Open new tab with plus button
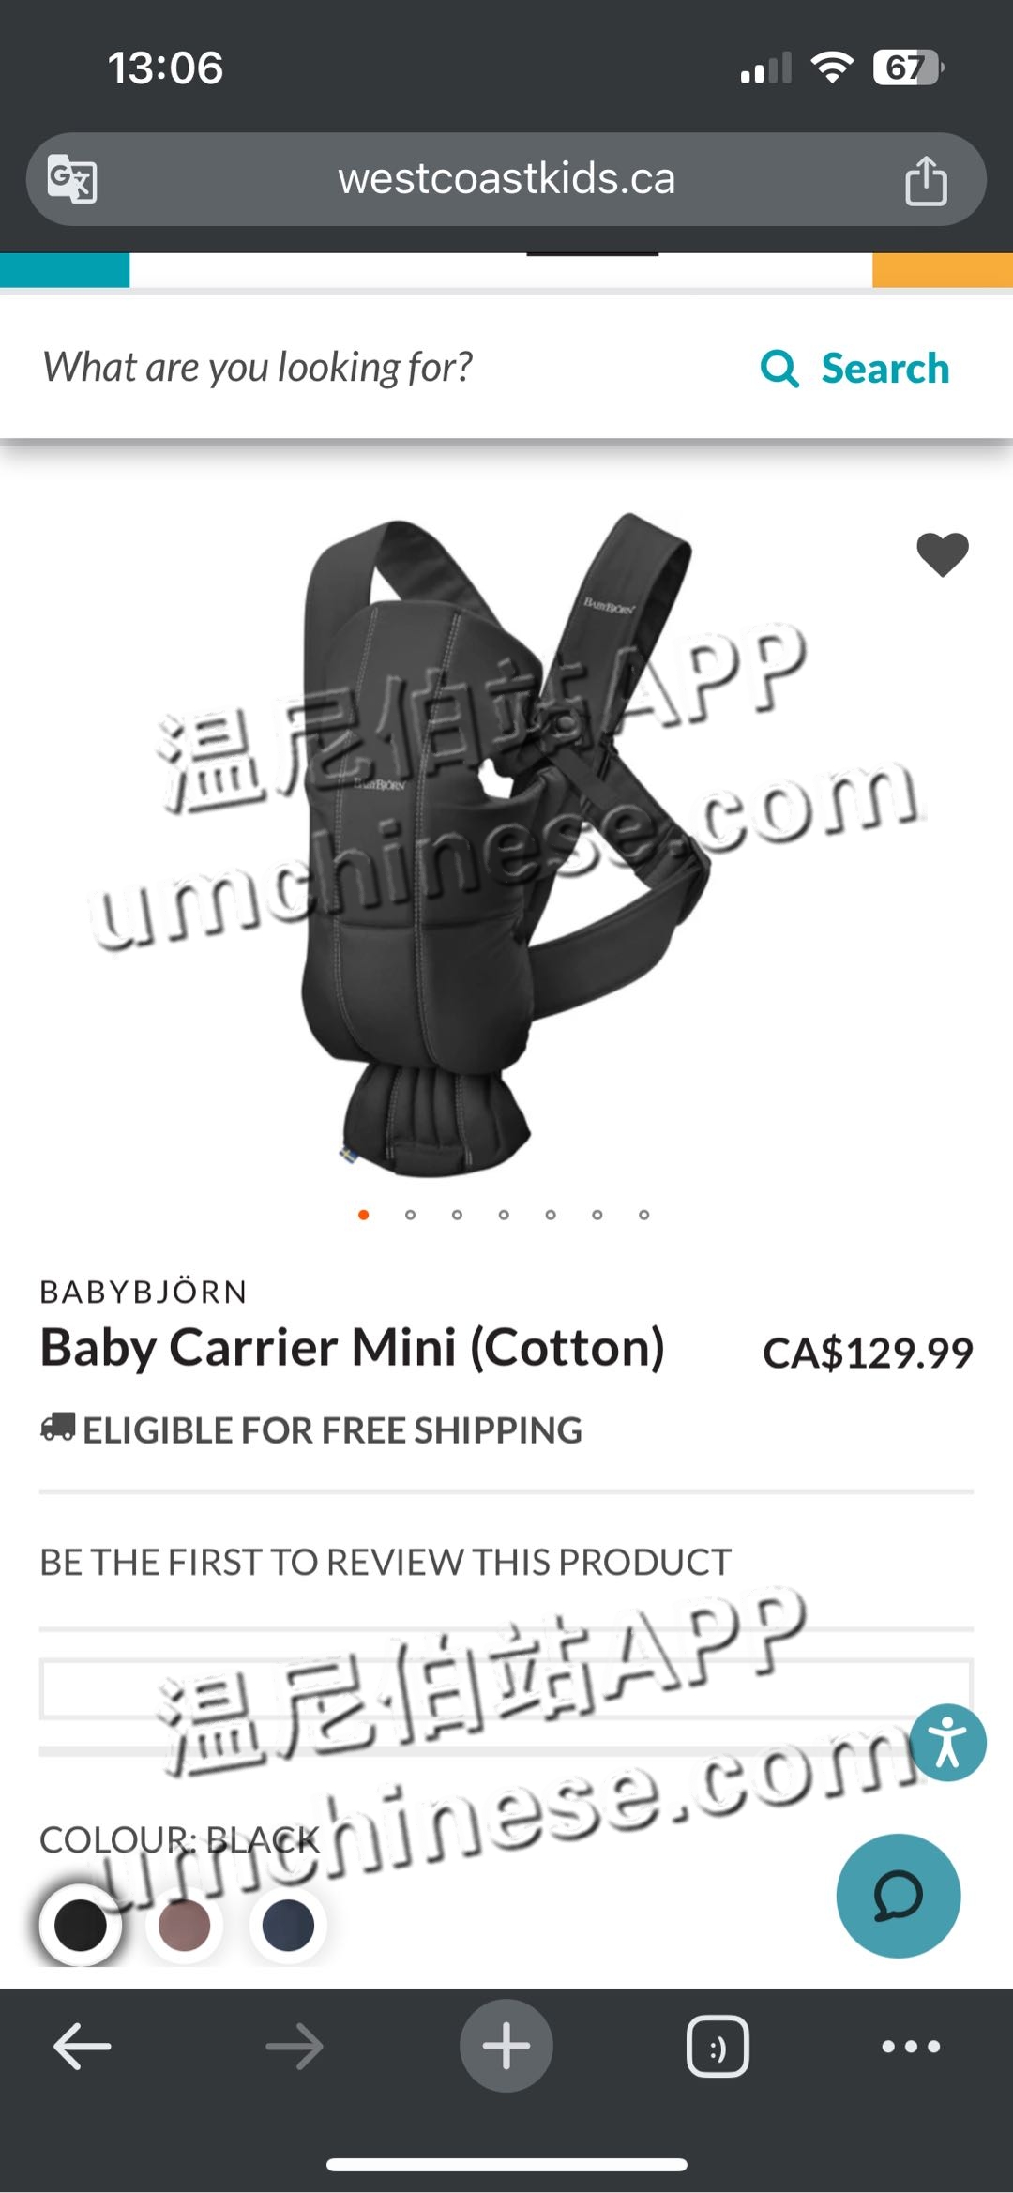Screen dimensions: 1013x2193 coord(506,2046)
